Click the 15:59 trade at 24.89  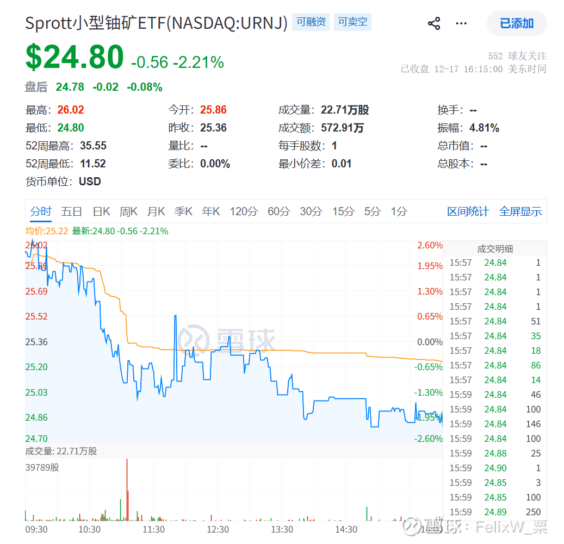(x=495, y=512)
